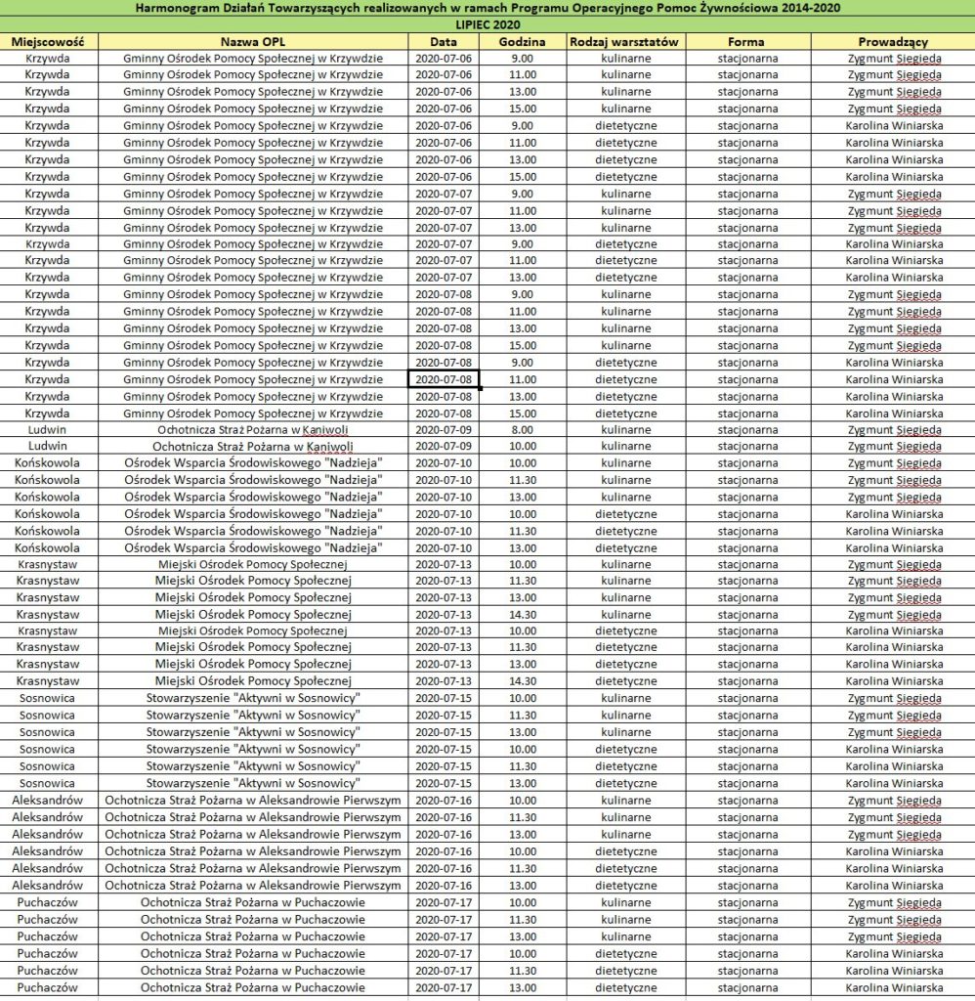The height and width of the screenshot is (1001, 975).
Task: Select "10.00" time cell in the Ludwin row
Action: [523, 446]
